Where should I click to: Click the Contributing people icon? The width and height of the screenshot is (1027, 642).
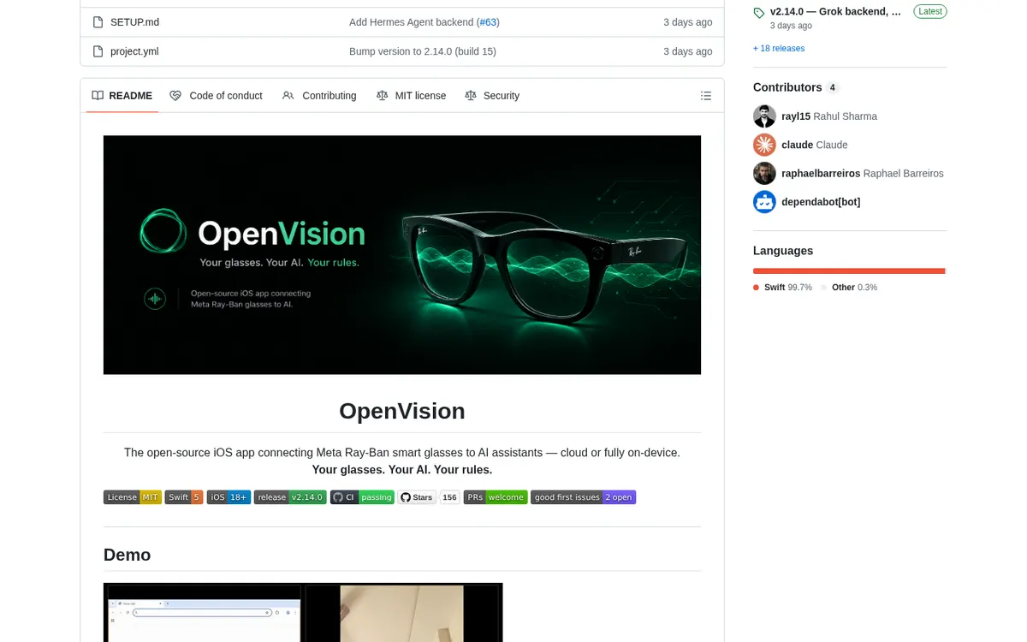(x=288, y=96)
